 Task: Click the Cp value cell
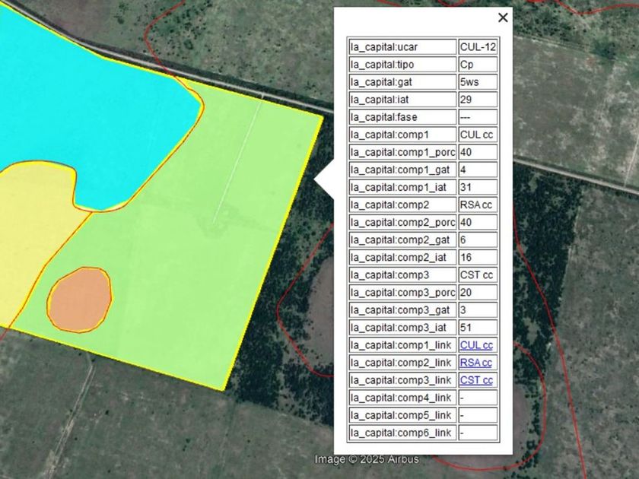coord(478,65)
